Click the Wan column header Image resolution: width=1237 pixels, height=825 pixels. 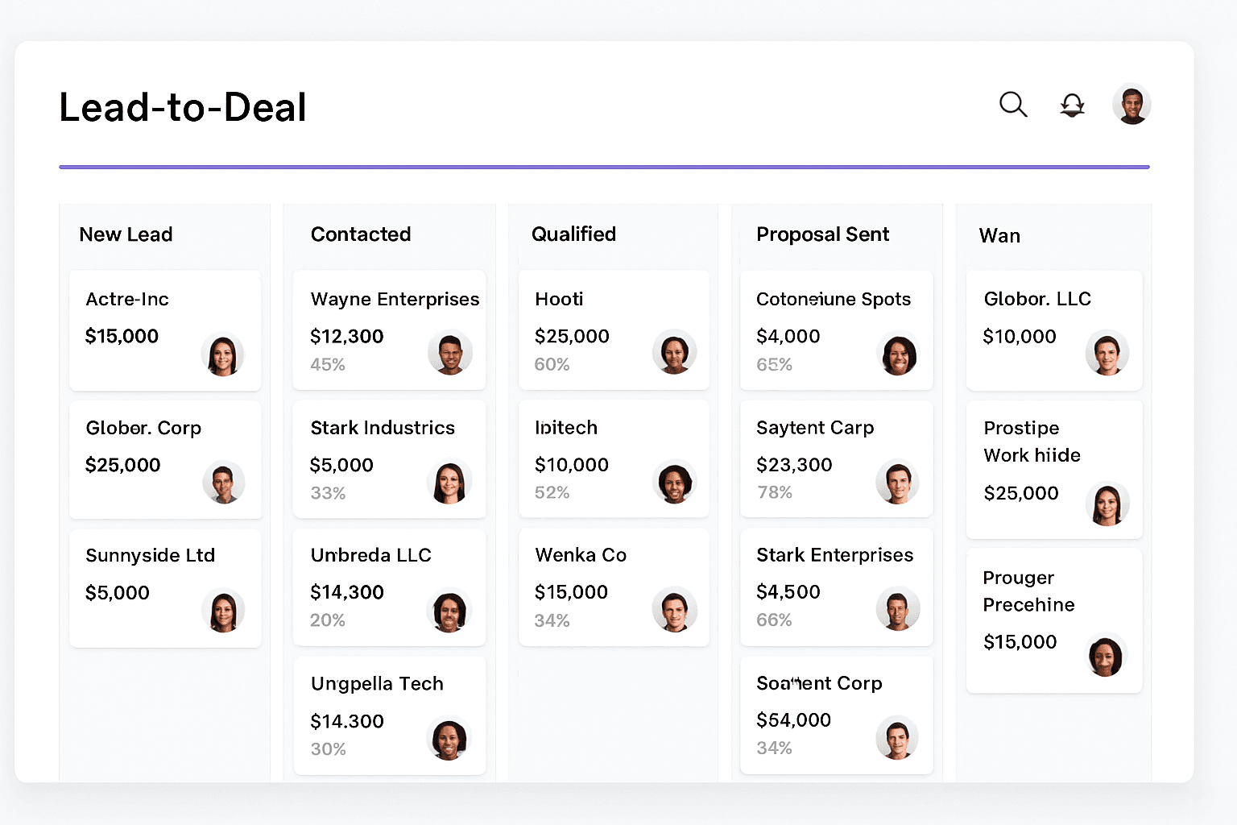999,236
